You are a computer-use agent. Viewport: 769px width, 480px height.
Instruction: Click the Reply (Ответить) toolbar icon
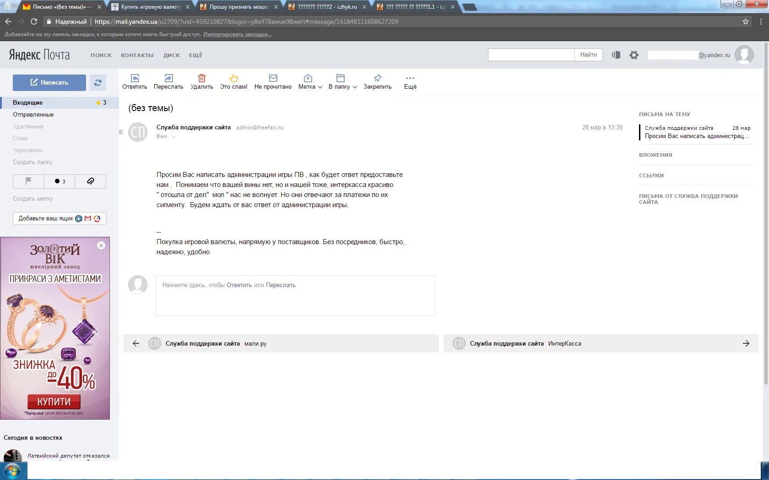(x=135, y=78)
